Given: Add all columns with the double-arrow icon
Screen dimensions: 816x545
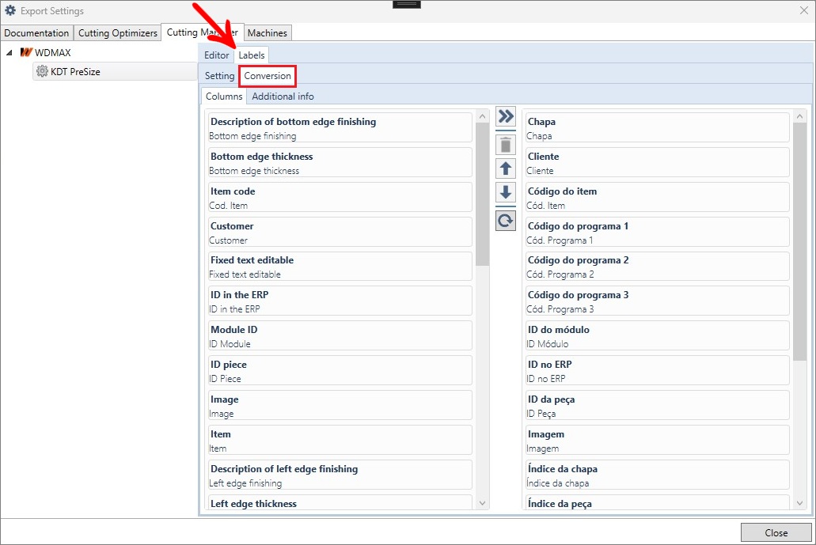Looking at the screenshot, I should click(x=505, y=116).
